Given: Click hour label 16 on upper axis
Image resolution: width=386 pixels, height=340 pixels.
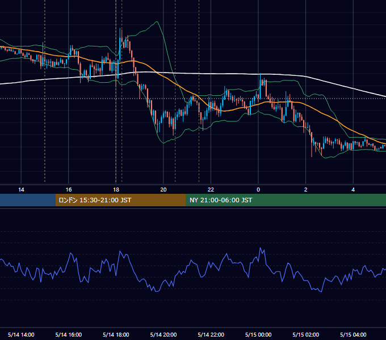Looking at the screenshot, I should click(69, 190).
